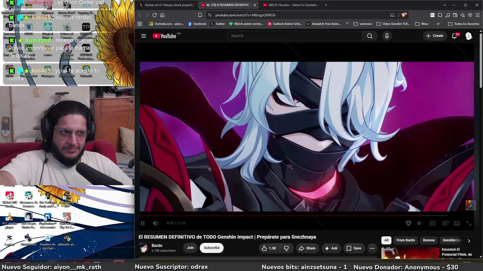This screenshot has width=483, height=271.
Task: Switch to the Ambar on X tab
Action: point(166,5)
